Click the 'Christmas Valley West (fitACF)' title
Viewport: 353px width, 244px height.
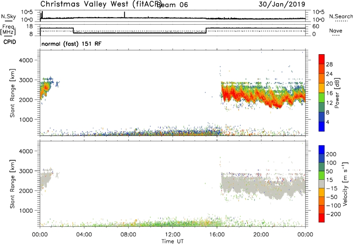(101, 4)
